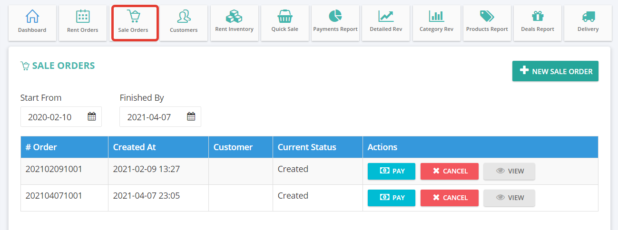Open Delivery truck icon

[x=588, y=16]
